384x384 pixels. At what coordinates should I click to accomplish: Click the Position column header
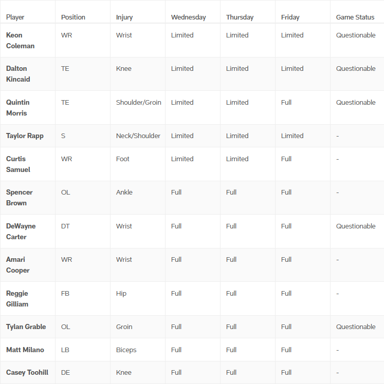coord(73,17)
